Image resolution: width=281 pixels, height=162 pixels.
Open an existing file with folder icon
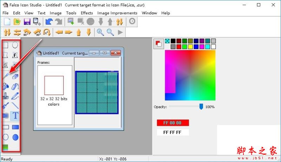click(17, 22)
